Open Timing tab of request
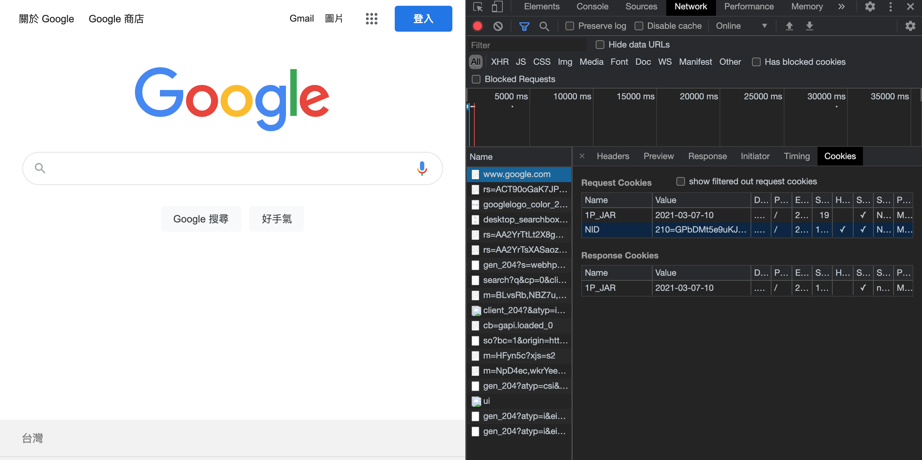The height and width of the screenshot is (460, 922). (797, 156)
